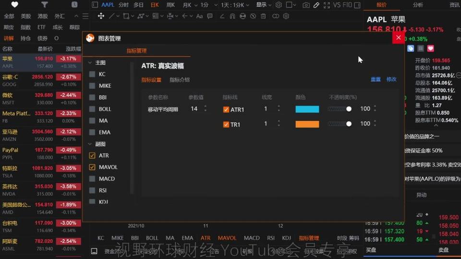Select the 指标设置 tab
This screenshot has height=259, width=461.
151,80
